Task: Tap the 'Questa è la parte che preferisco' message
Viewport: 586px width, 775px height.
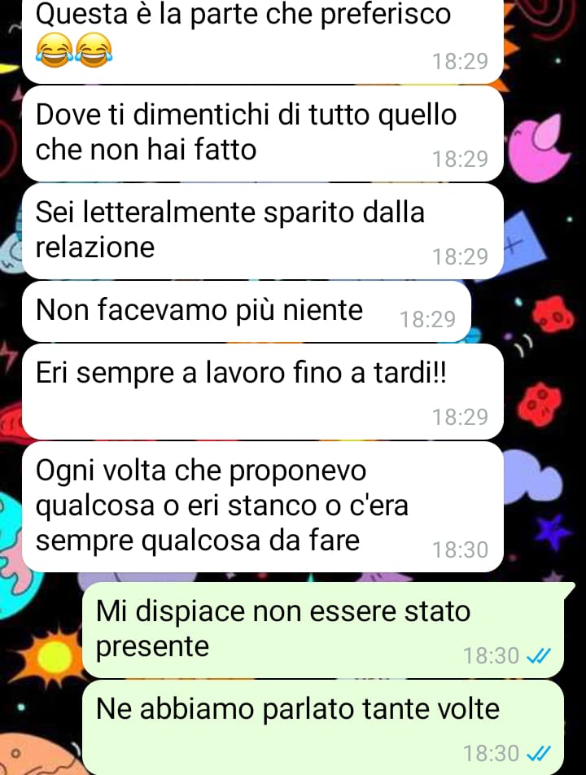Action: click(x=262, y=40)
